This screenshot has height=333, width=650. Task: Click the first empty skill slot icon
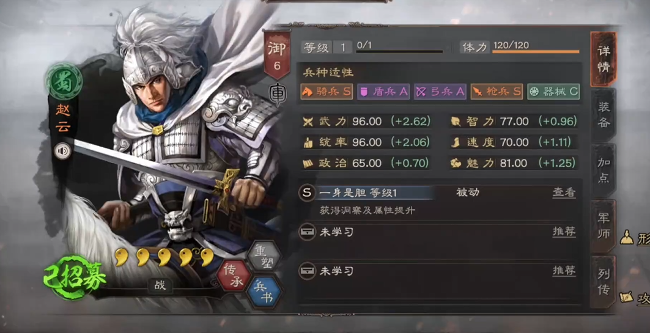point(307,232)
